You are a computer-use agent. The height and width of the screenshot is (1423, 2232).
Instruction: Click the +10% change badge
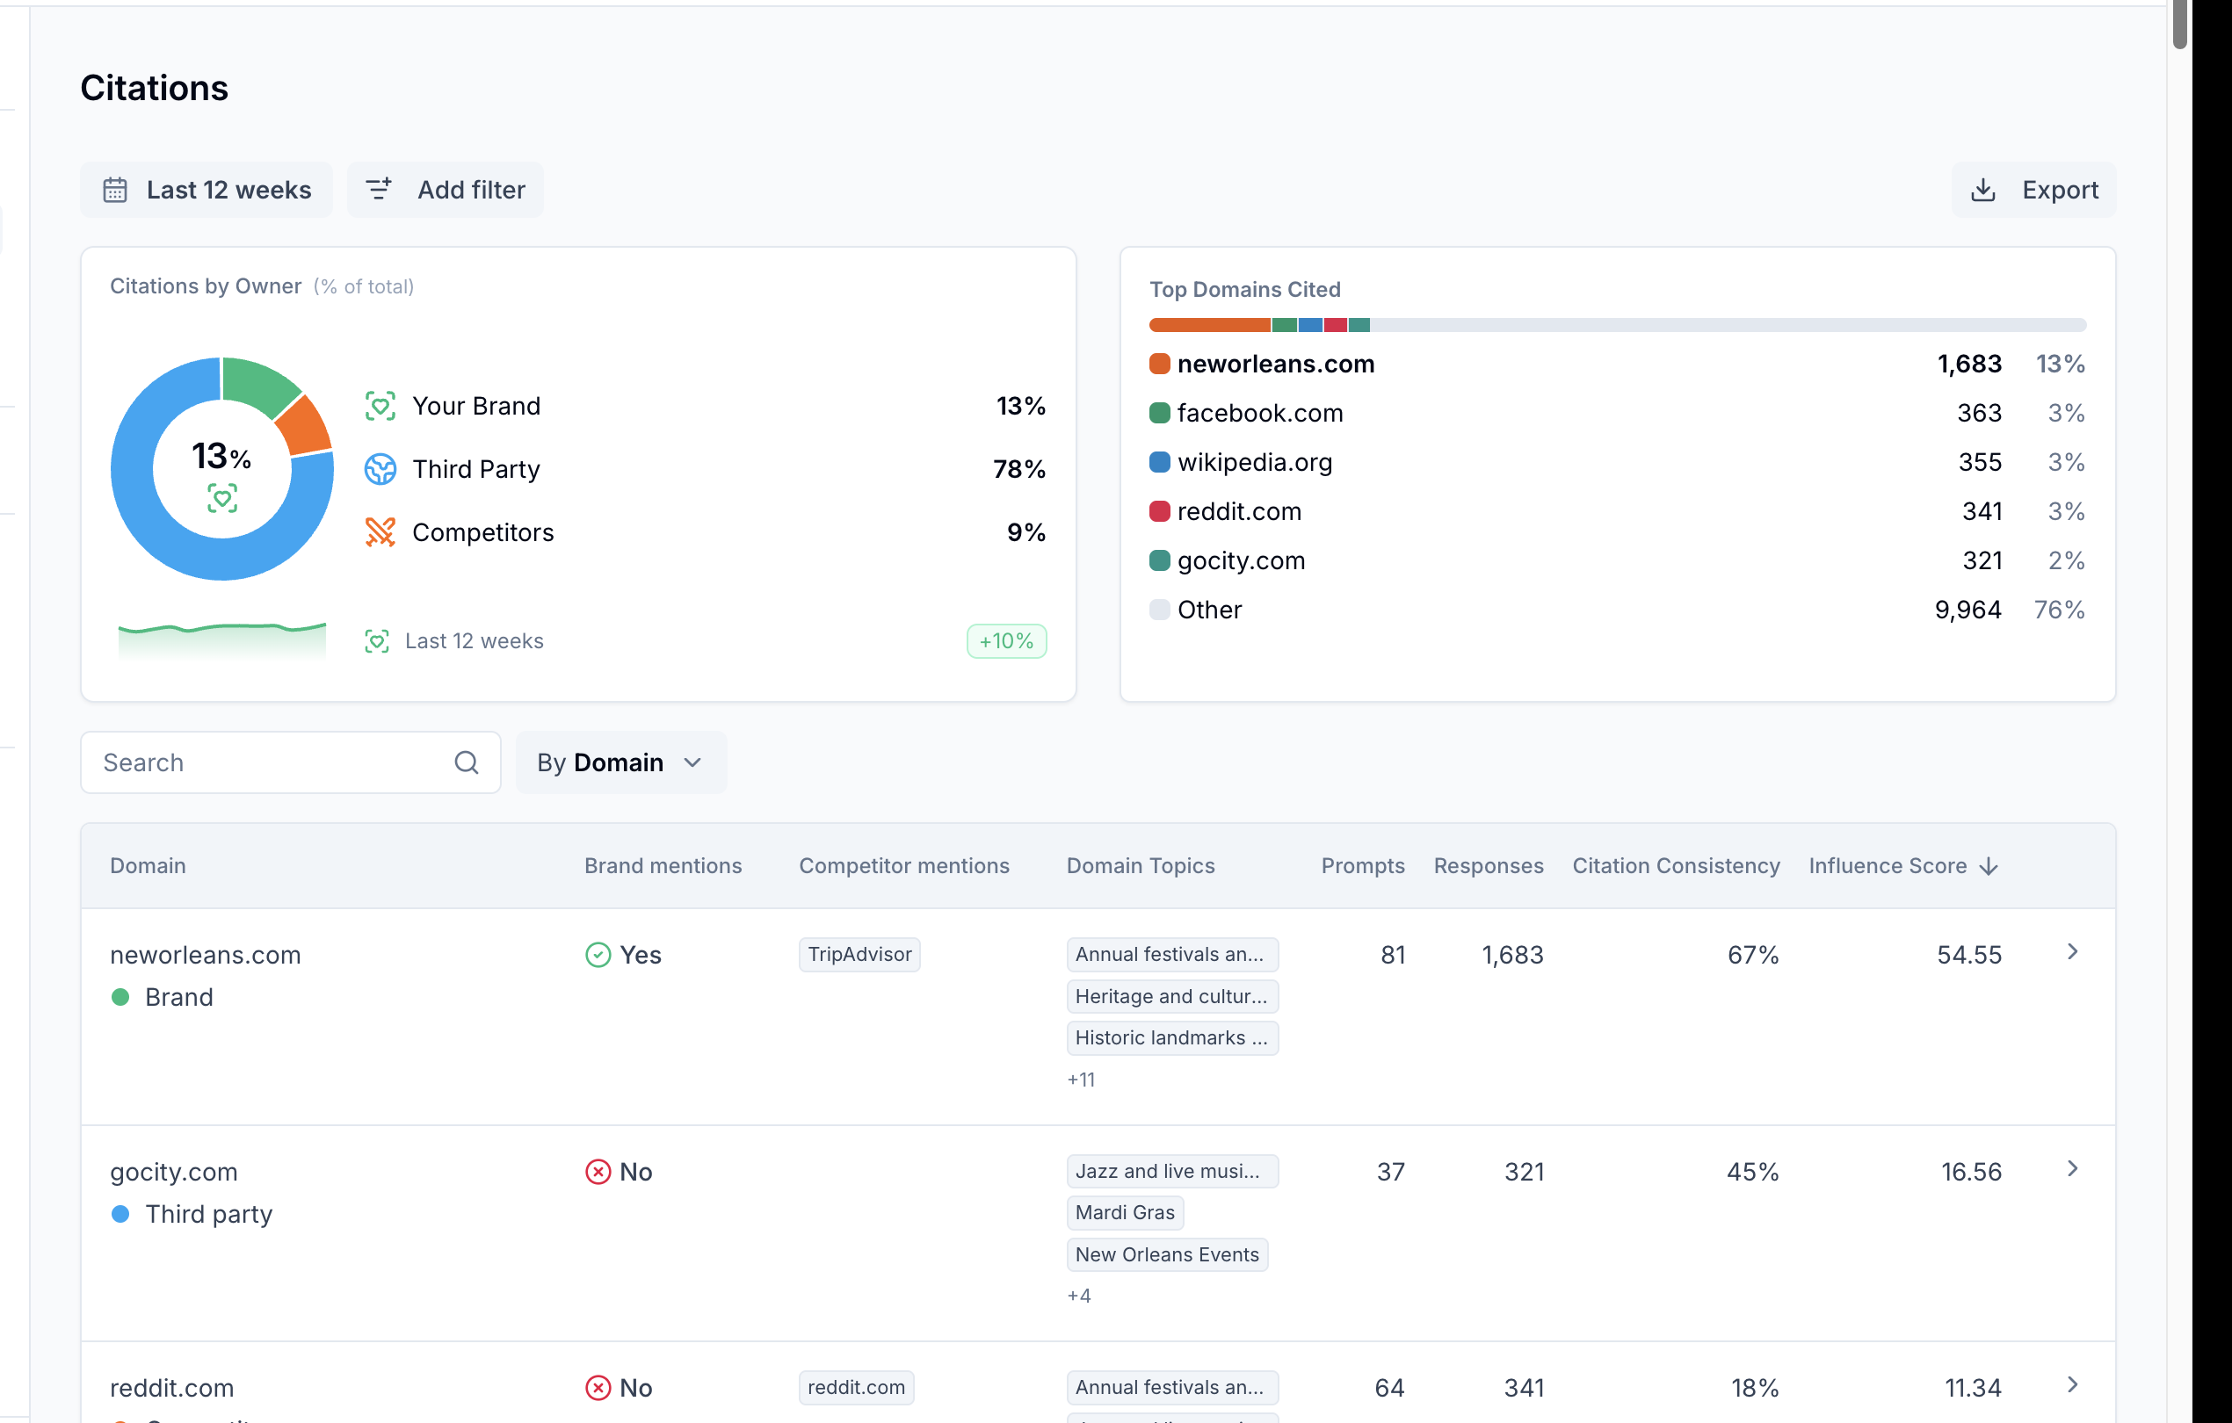[1007, 641]
